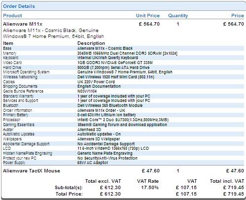Click the 'Total excl. VAT' heading

[103, 181]
